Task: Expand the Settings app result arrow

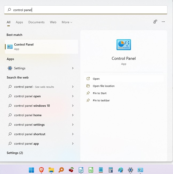Action: 73,68
